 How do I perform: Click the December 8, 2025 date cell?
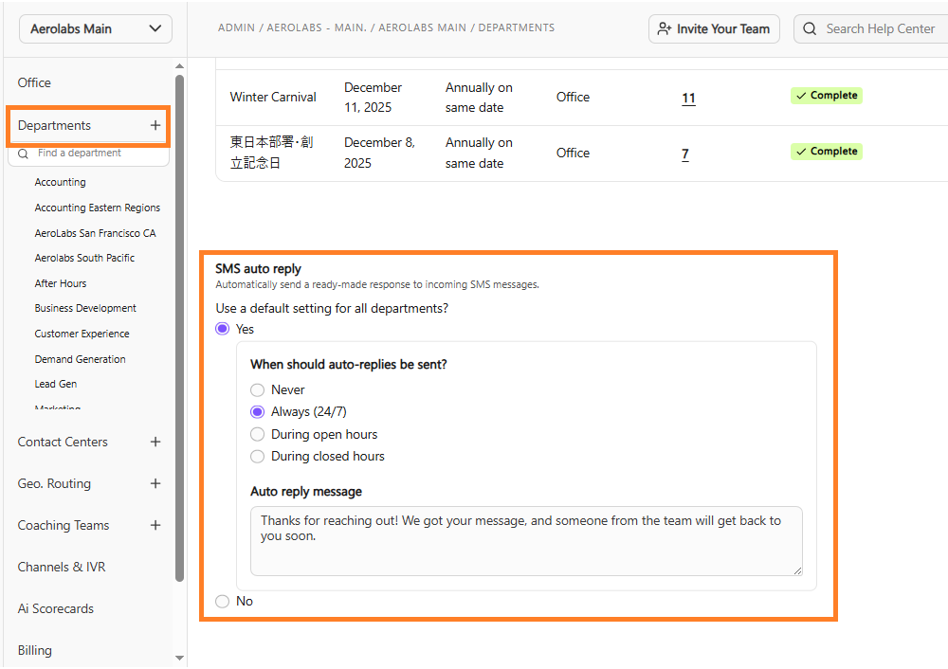[380, 154]
